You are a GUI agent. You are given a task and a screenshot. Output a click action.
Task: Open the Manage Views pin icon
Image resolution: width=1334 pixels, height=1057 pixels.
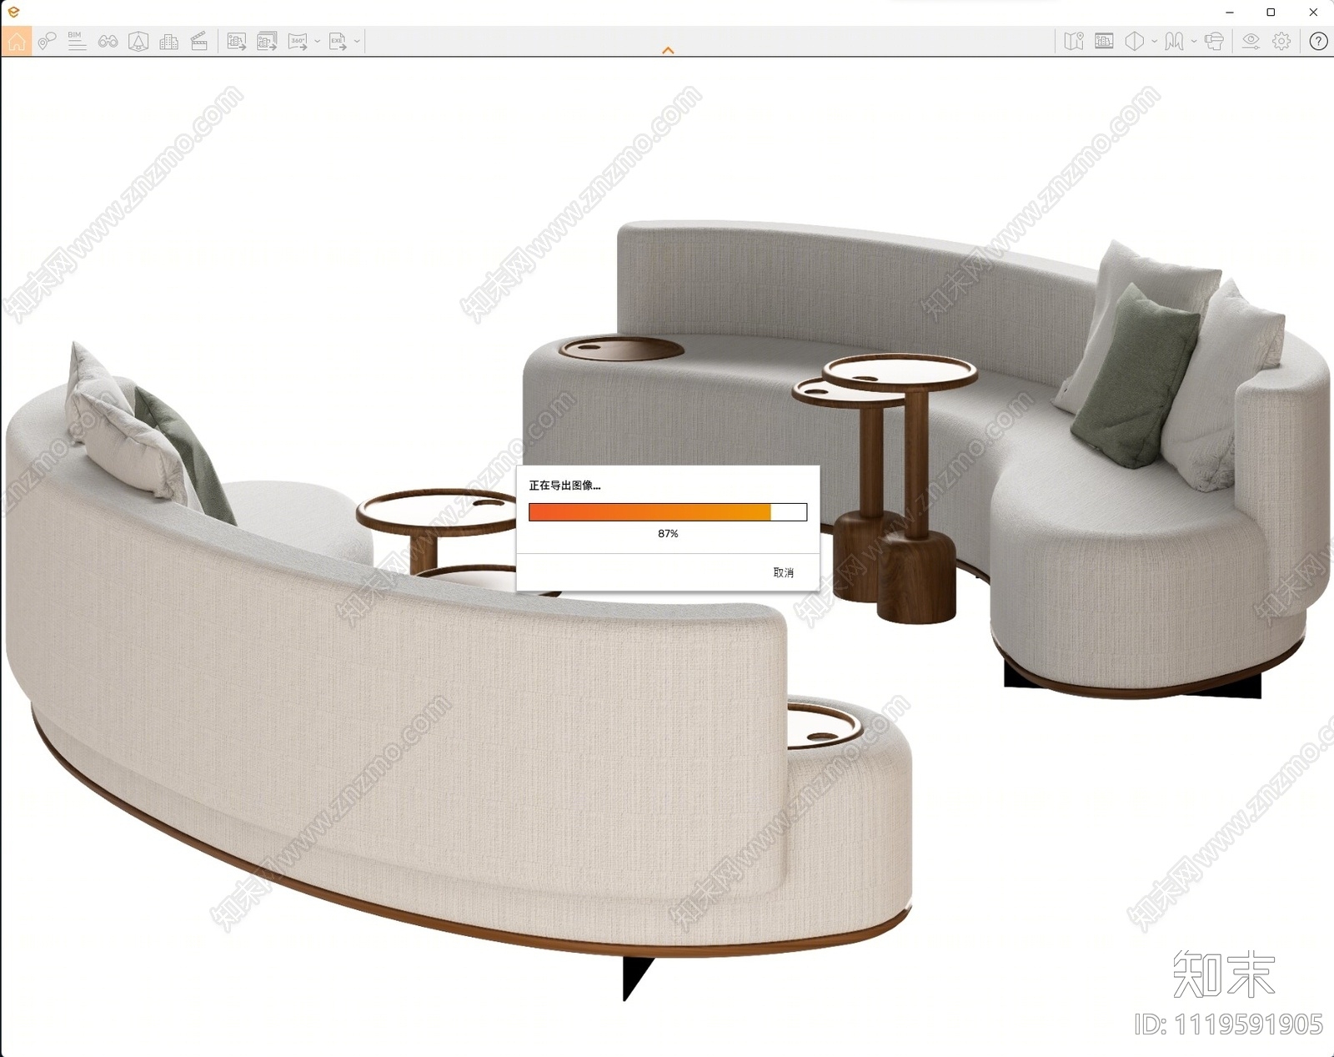[x=47, y=41]
